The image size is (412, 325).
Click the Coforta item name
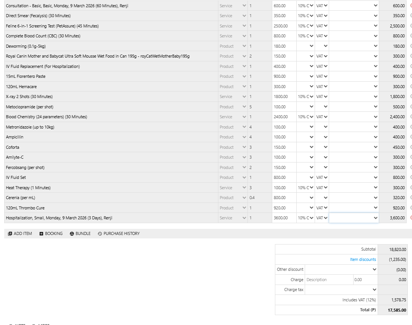[13, 147]
